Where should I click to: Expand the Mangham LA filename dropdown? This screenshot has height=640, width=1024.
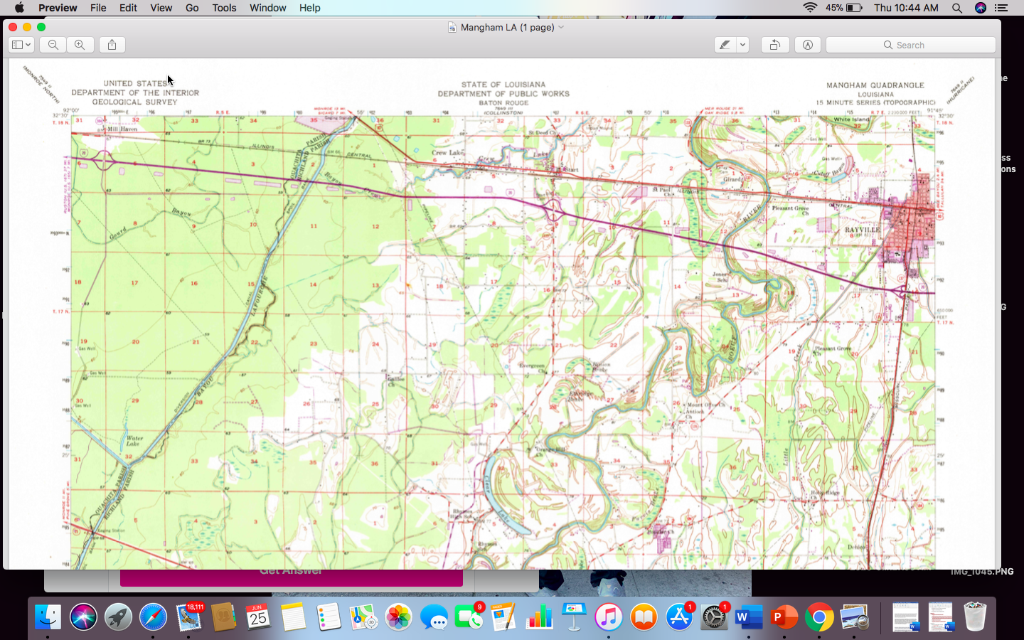tap(561, 27)
